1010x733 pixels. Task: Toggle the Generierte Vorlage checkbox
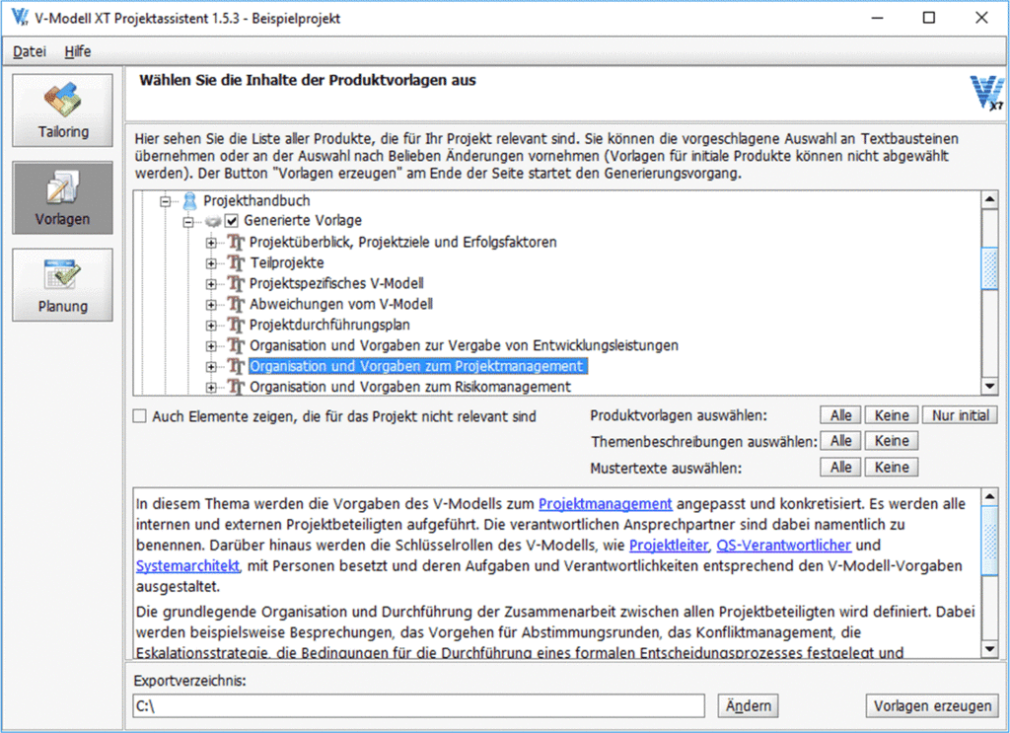click(231, 221)
